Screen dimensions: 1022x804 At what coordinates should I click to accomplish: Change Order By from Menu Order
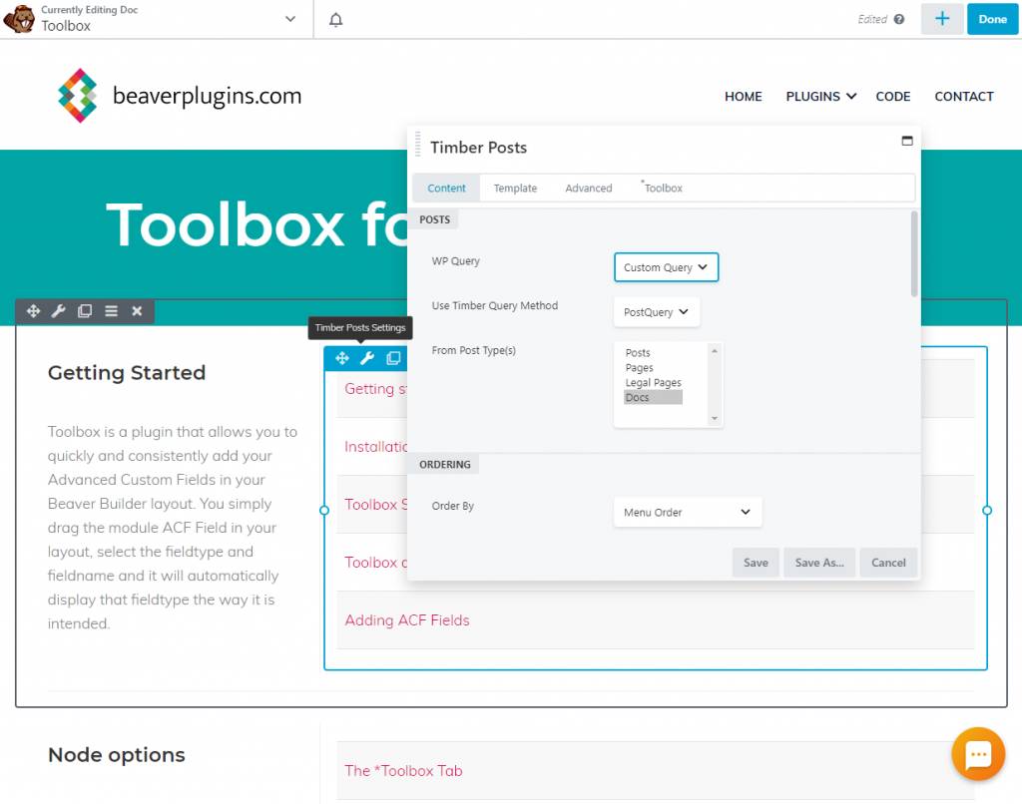687,512
